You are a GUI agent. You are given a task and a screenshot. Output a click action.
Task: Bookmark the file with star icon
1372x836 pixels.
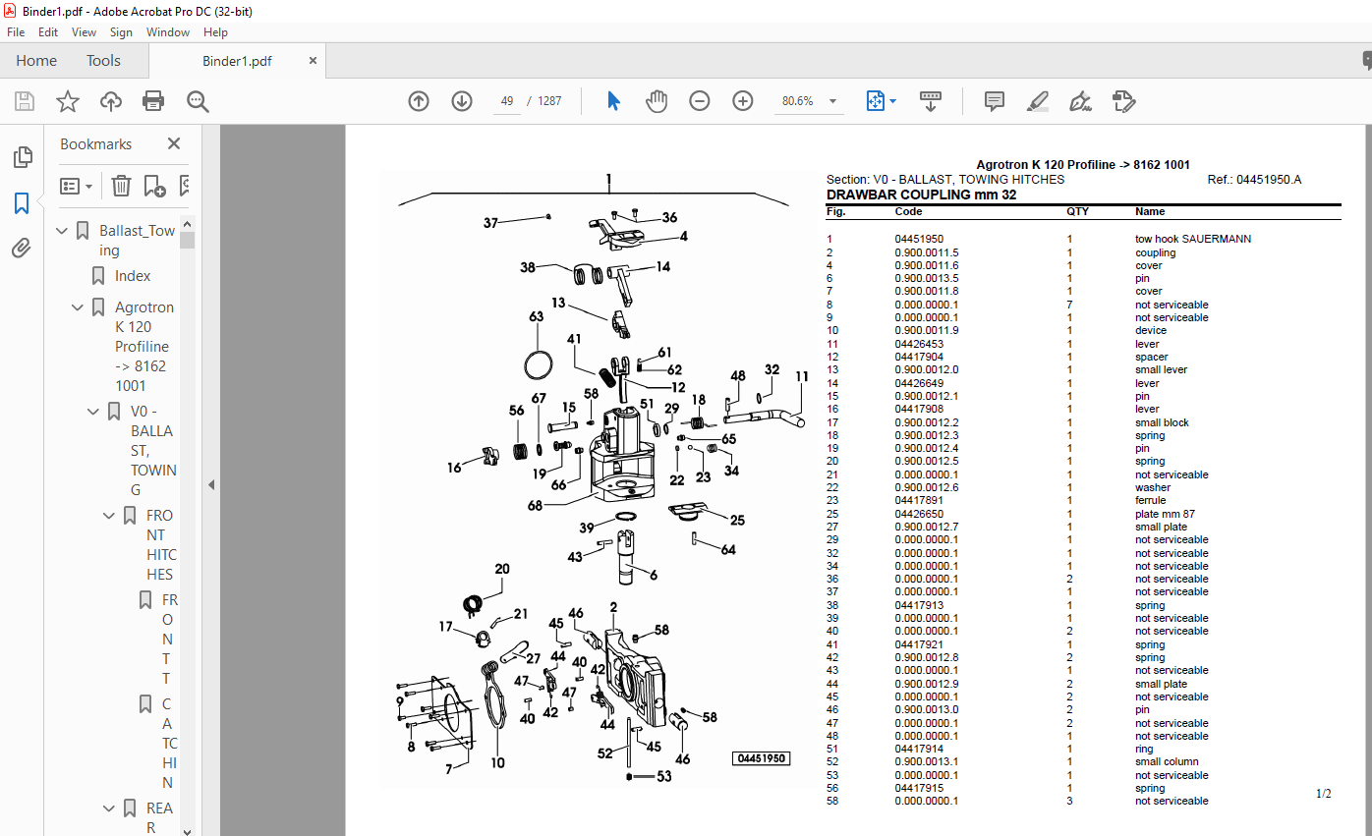click(67, 101)
